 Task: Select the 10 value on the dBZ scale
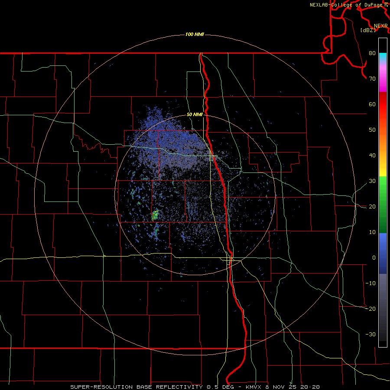tap(372, 232)
